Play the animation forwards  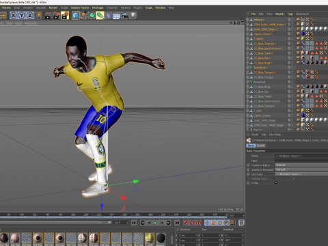point(156,223)
